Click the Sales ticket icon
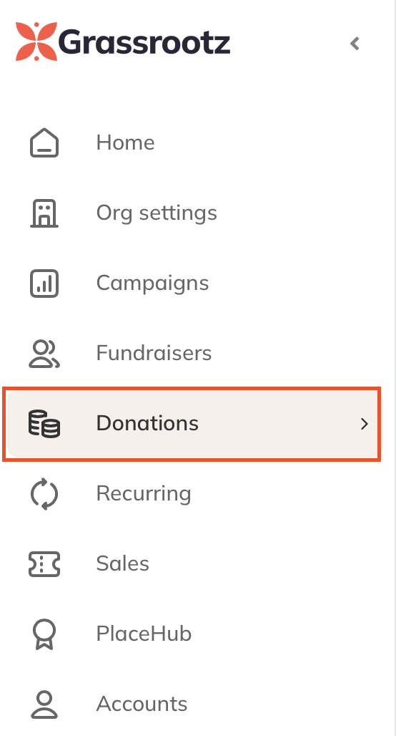 (44, 564)
